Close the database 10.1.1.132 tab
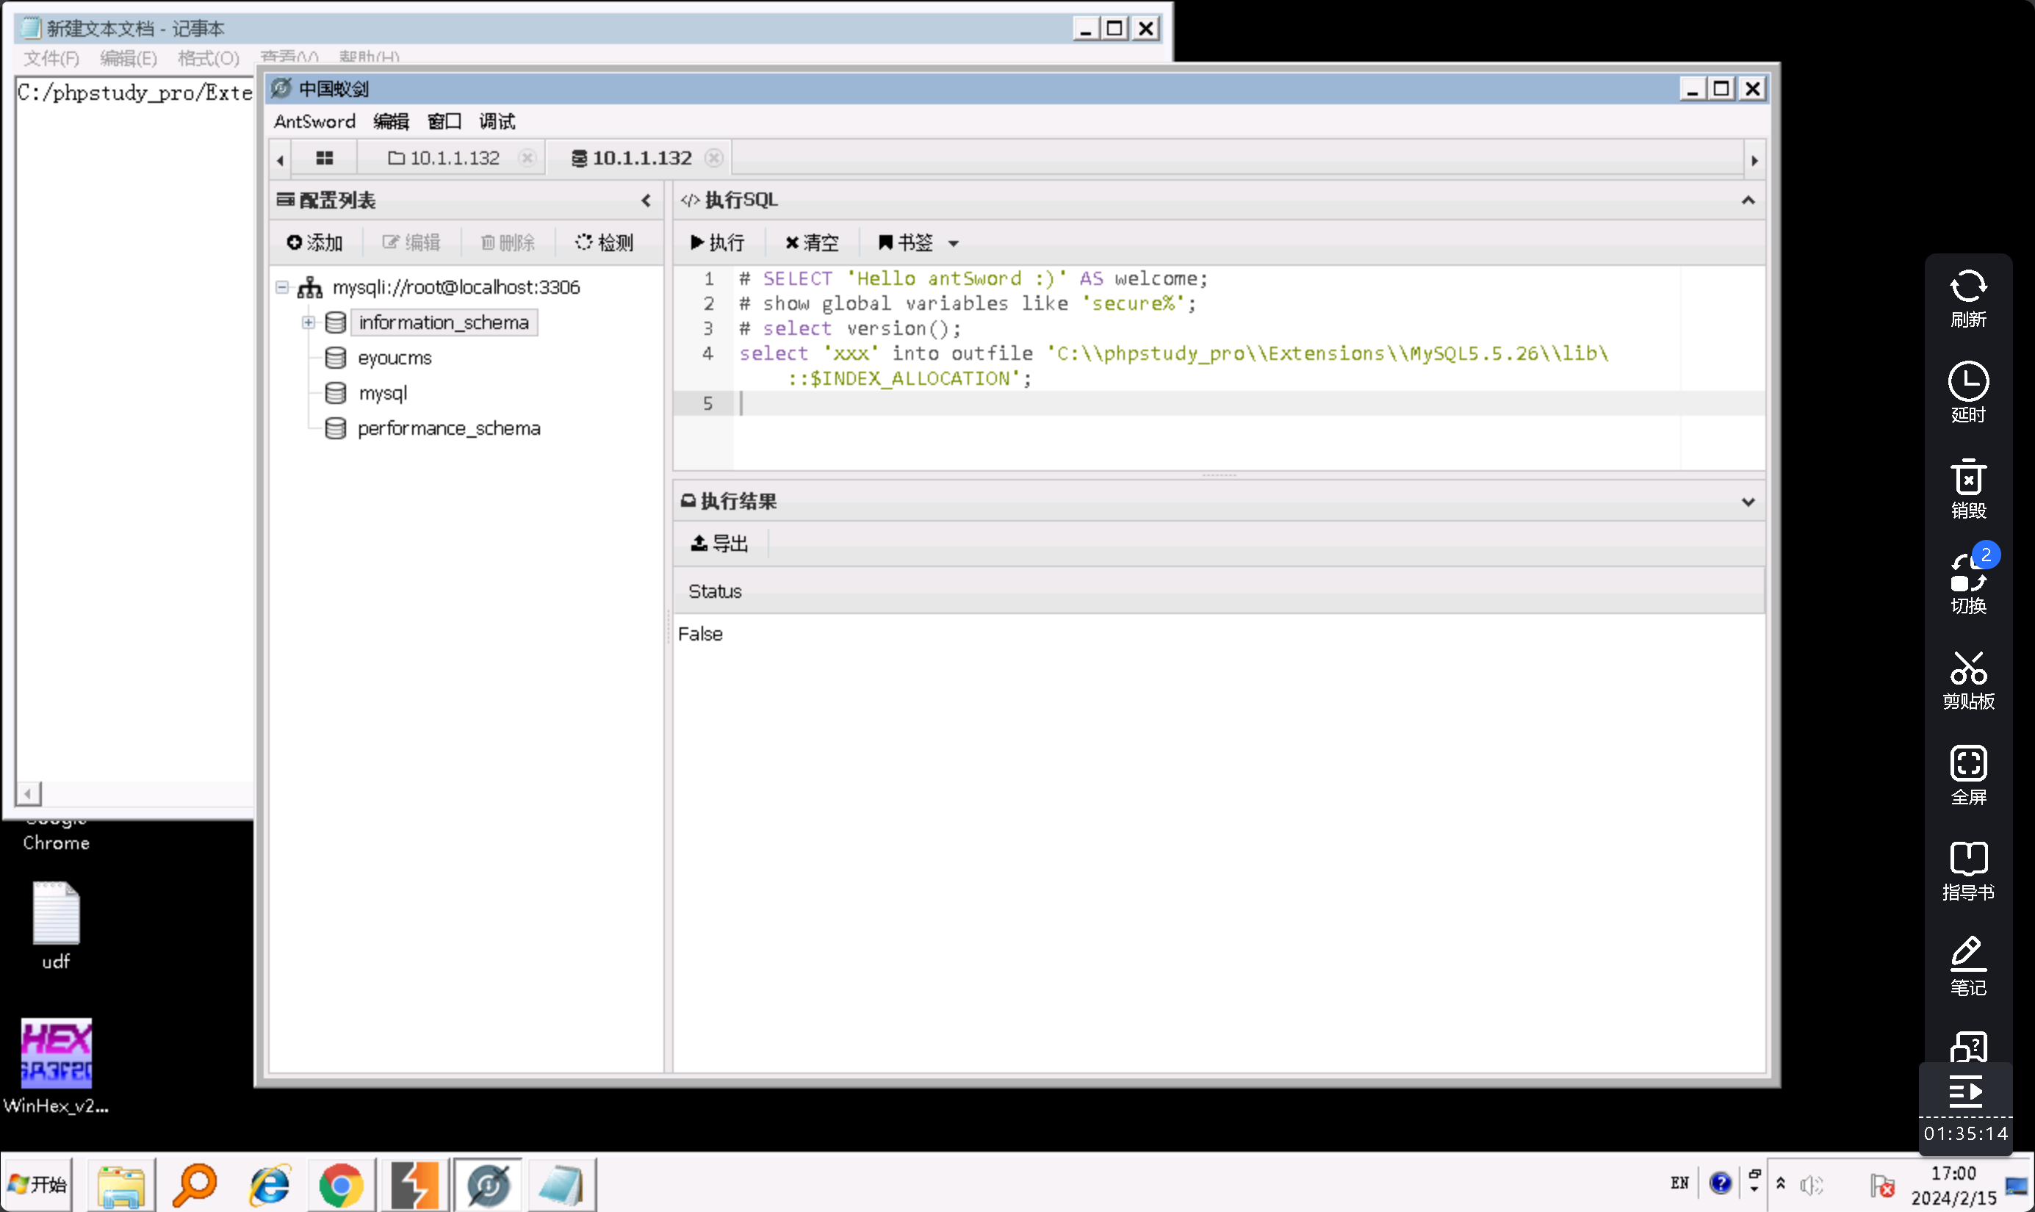2035x1212 pixels. [x=714, y=159]
